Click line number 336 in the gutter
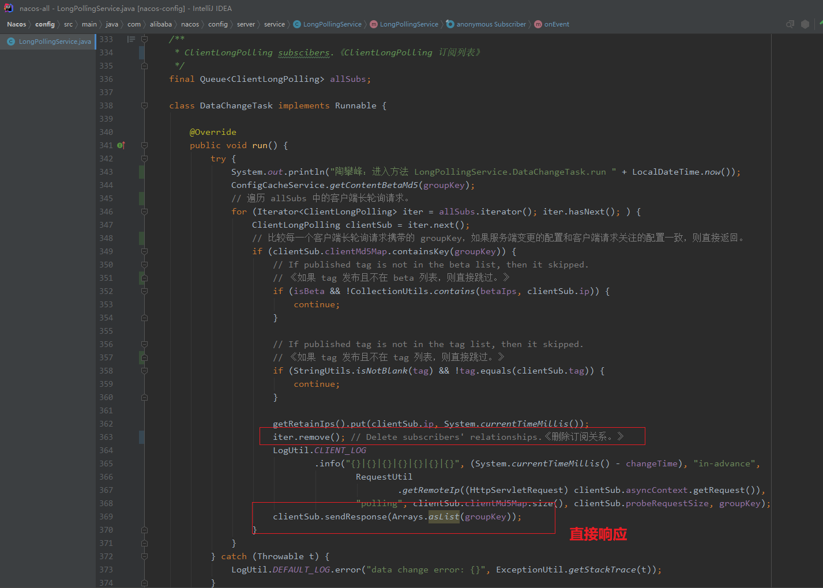Viewport: 823px width, 588px height. point(106,79)
